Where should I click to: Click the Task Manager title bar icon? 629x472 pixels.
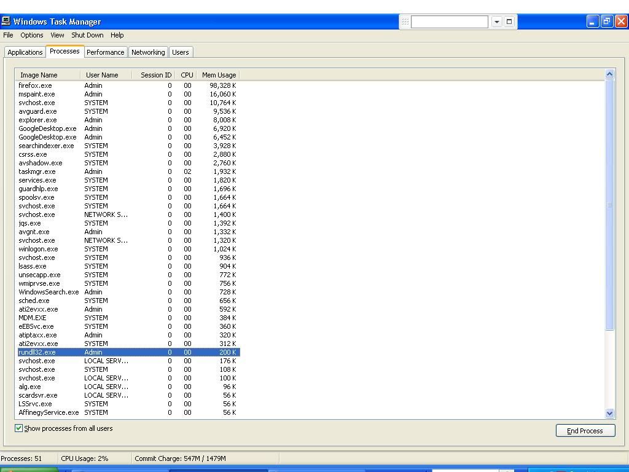click(6, 22)
